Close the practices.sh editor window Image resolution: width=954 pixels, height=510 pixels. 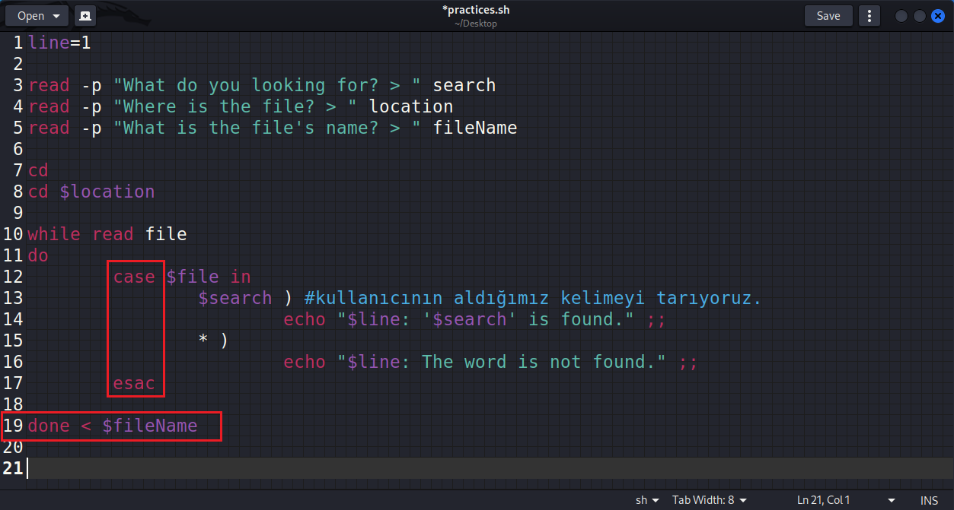938,16
